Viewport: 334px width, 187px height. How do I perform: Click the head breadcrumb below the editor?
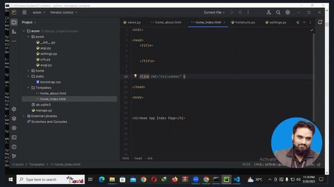tap(138, 158)
